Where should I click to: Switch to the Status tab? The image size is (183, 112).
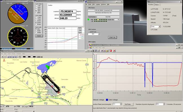[157, 5]
